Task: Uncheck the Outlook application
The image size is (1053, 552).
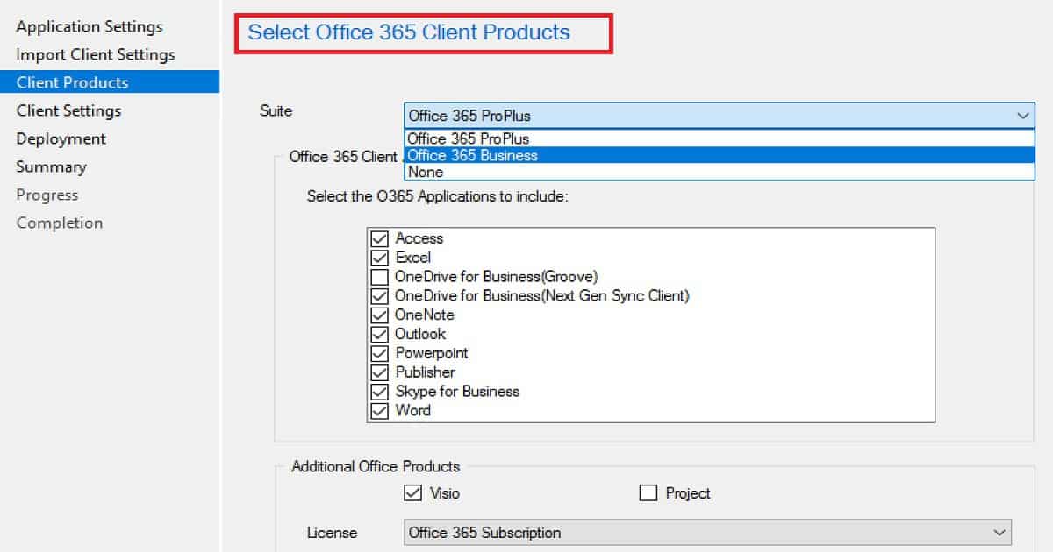Action: [380, 334]
